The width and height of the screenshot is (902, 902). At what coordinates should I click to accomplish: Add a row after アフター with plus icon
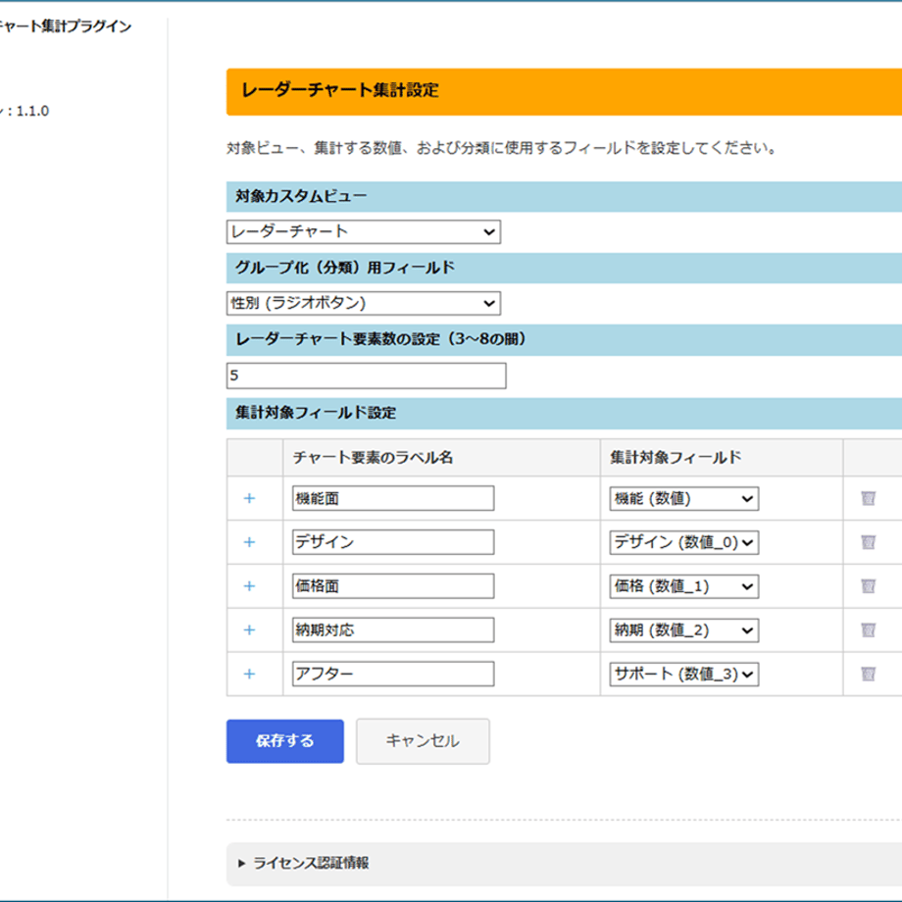coord(249,674)
